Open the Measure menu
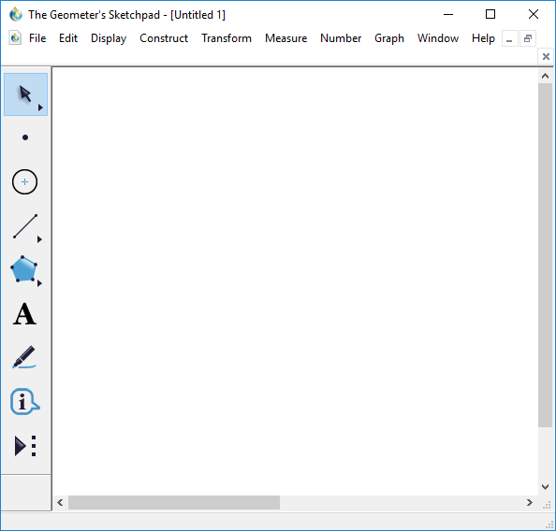This screenshot has width=556, height=531. click(286, 38)
